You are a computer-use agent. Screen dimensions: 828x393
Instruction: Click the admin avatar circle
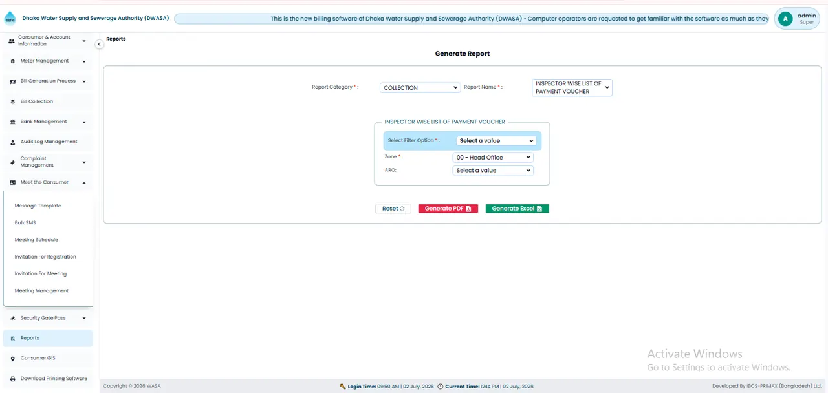coord(785,19)
